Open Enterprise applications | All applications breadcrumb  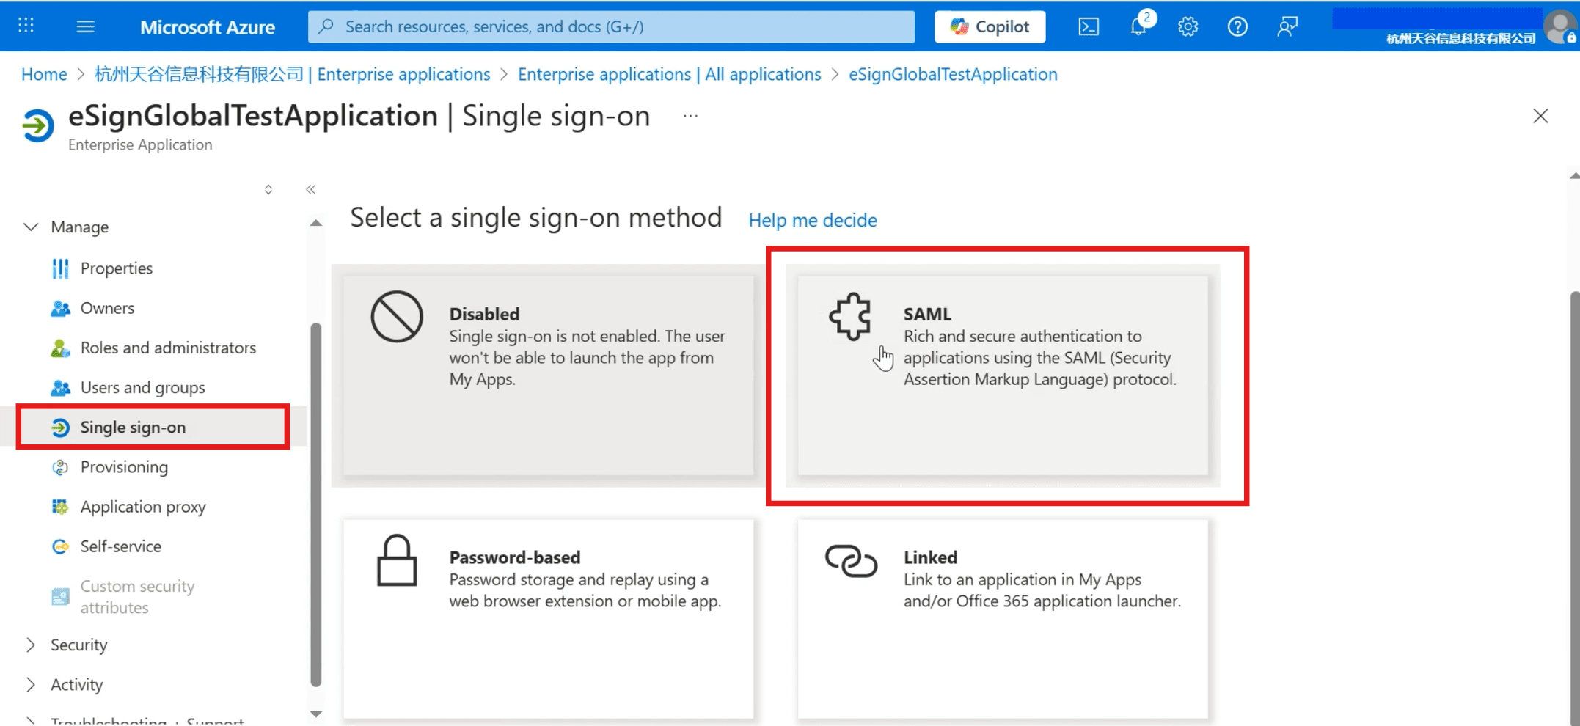tap(669, 74)
